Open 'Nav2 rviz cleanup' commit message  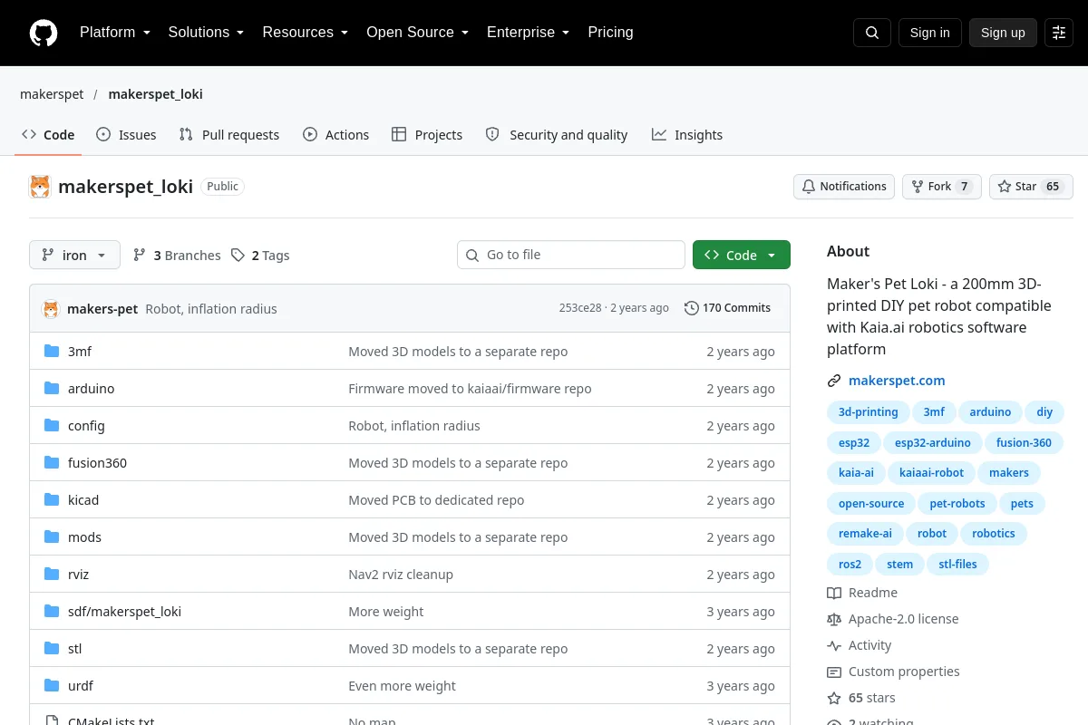[401, 575]
